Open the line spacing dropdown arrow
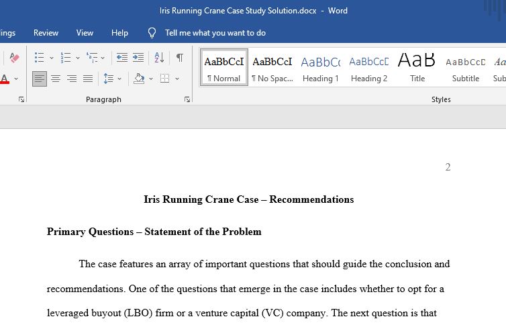Viewport: 506px width, 325px height. 119,79
